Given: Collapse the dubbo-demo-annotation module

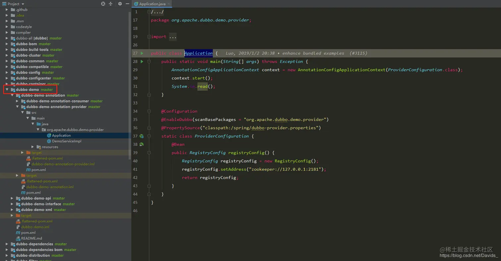Looking at the screenshot, I should (12, 95).
